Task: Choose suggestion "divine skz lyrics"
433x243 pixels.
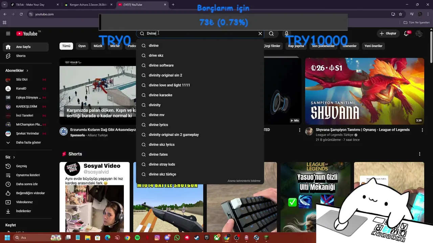Action: click(x=200, y=144)
